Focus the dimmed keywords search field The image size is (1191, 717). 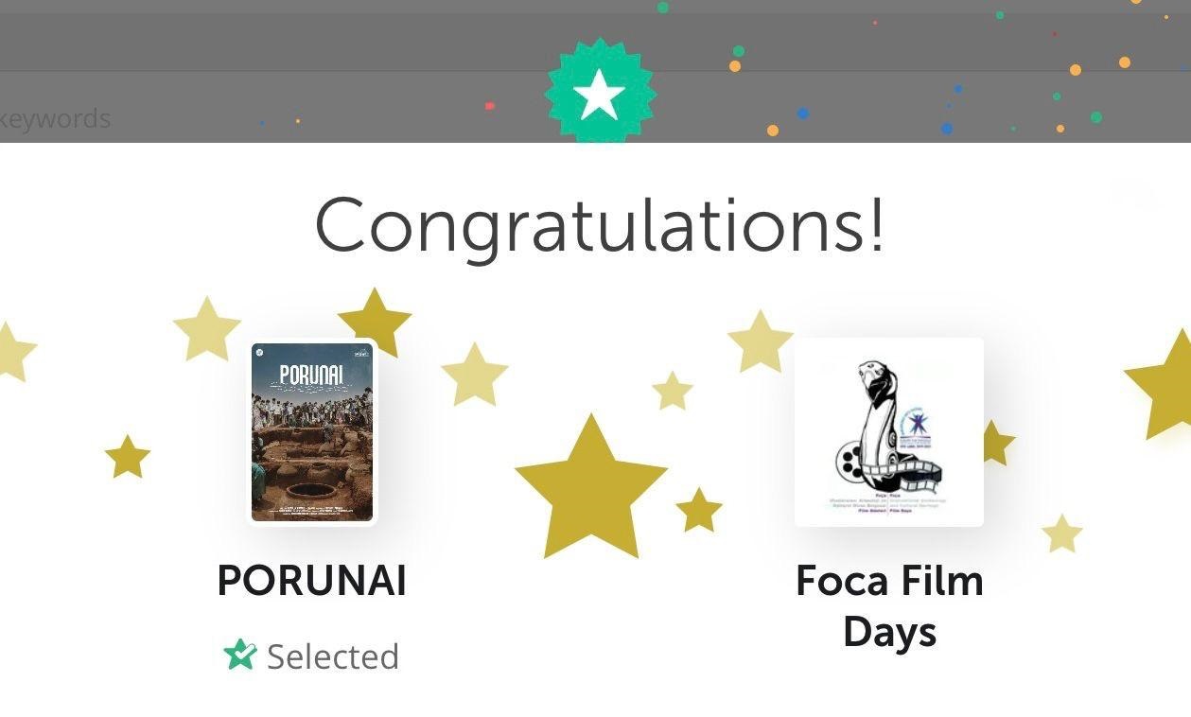tap(57, 118)
